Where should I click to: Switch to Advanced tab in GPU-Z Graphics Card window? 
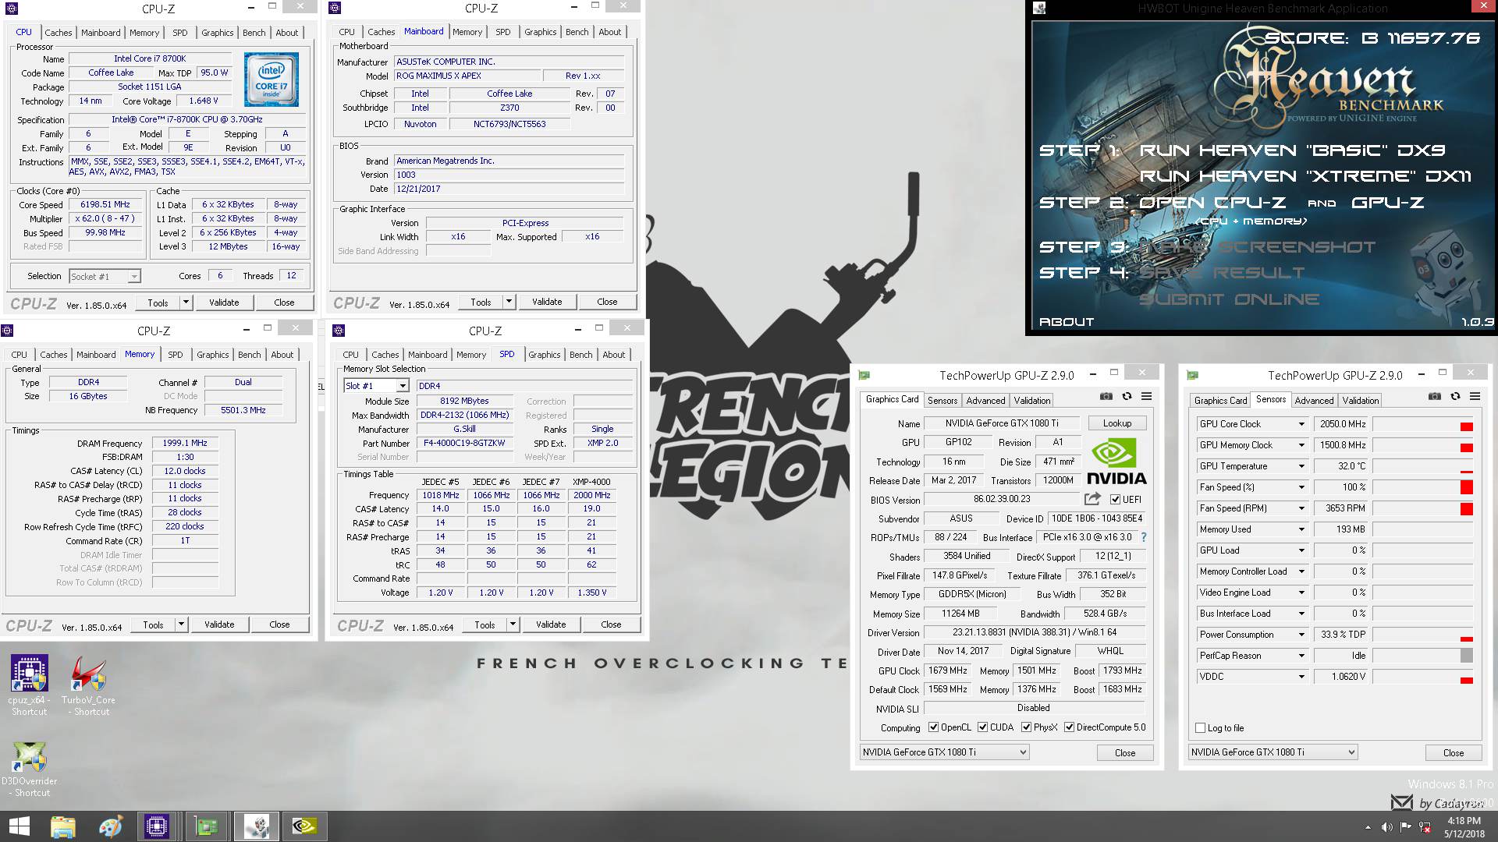(x=986, y=401)
